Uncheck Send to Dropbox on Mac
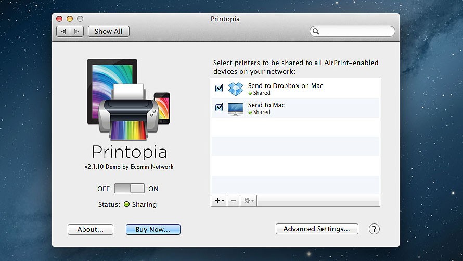 click(x=219, y=89)
